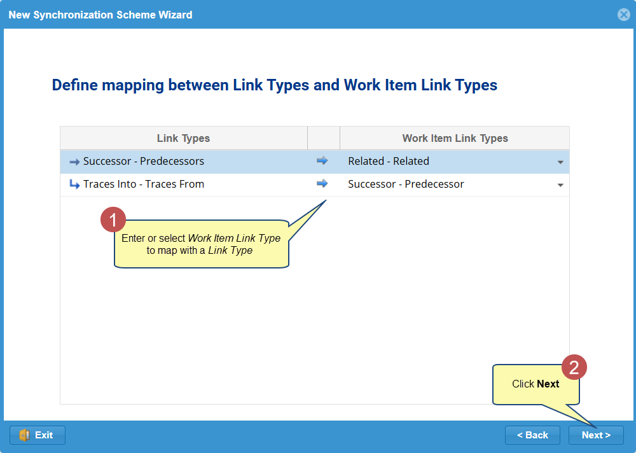Click the Successor - Predecessors arrow icon
636x453 pixels.
click(74, 162)
